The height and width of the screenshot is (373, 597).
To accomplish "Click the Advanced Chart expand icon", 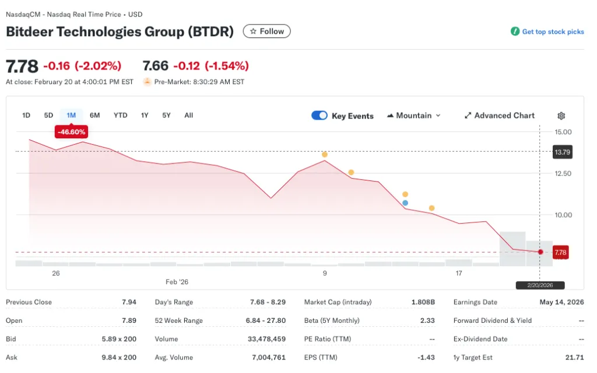I will [x=468, y=116].
